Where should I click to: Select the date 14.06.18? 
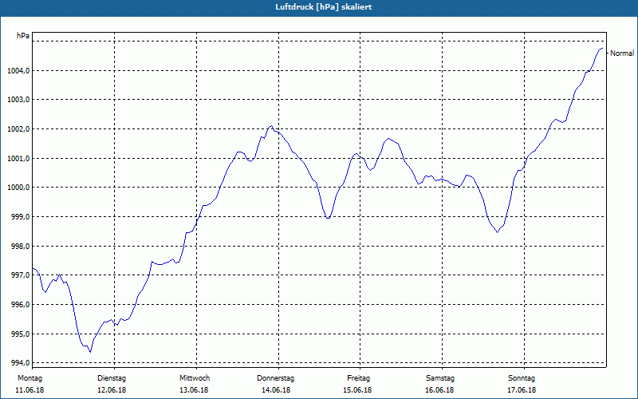(x=276, y=390)
